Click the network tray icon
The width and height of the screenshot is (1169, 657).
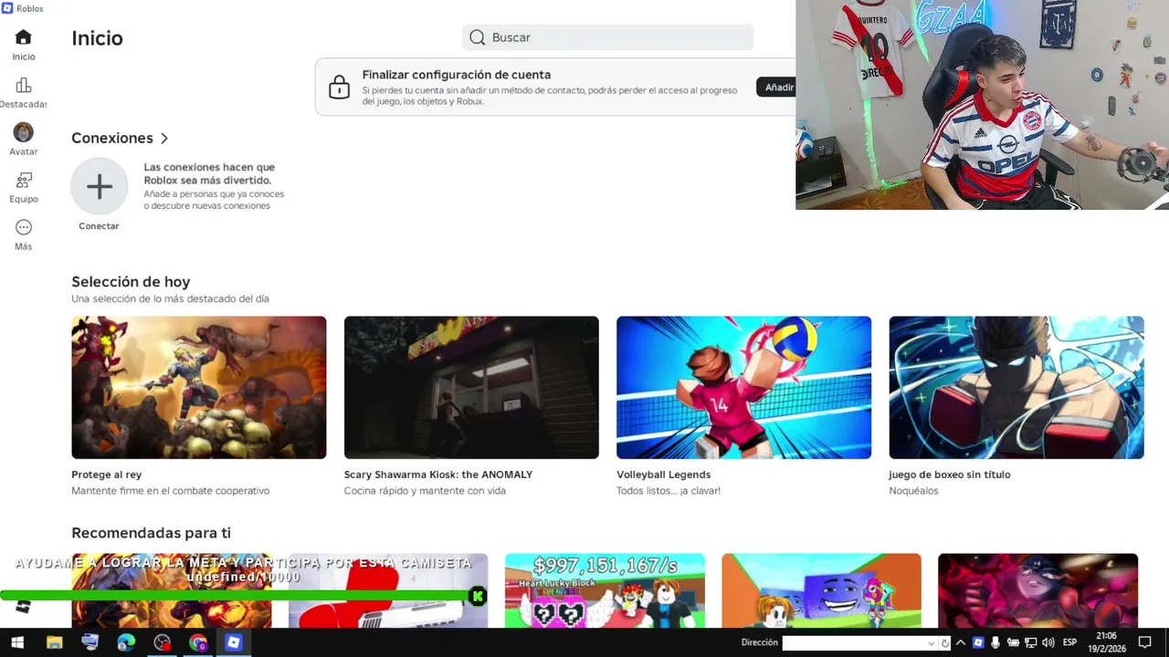(1030, 642)
